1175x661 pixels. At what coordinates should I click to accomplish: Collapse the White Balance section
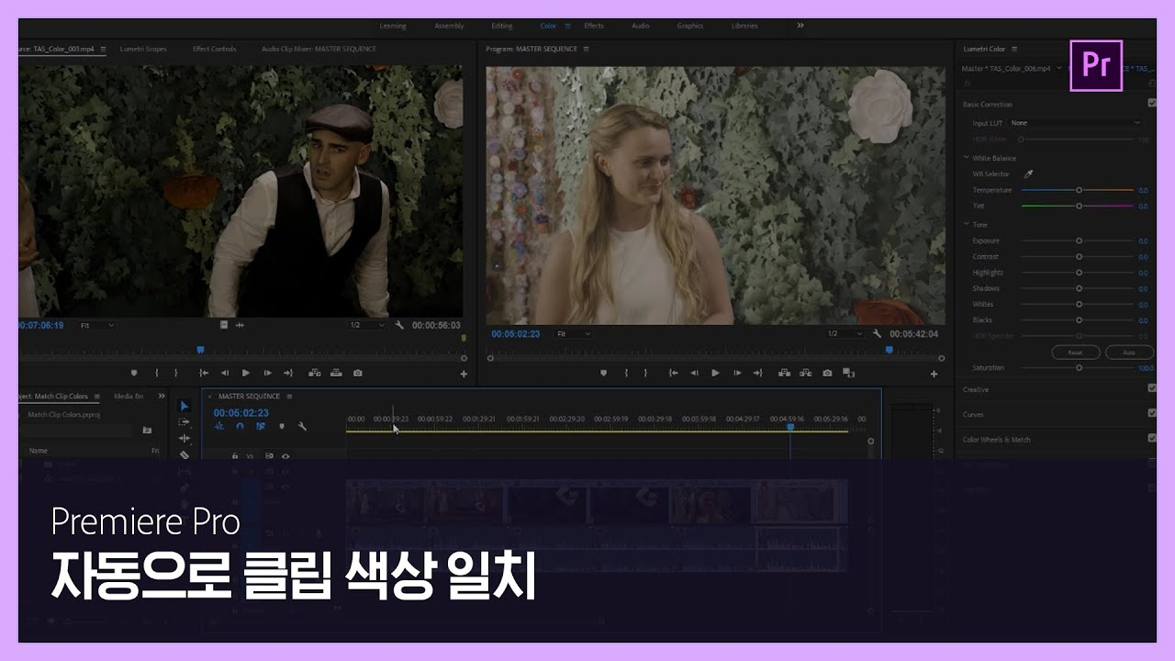tap(967, 158)
